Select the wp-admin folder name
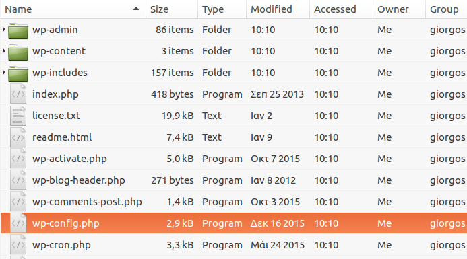This screenshot has height=259, width=467. click(55, 30)
